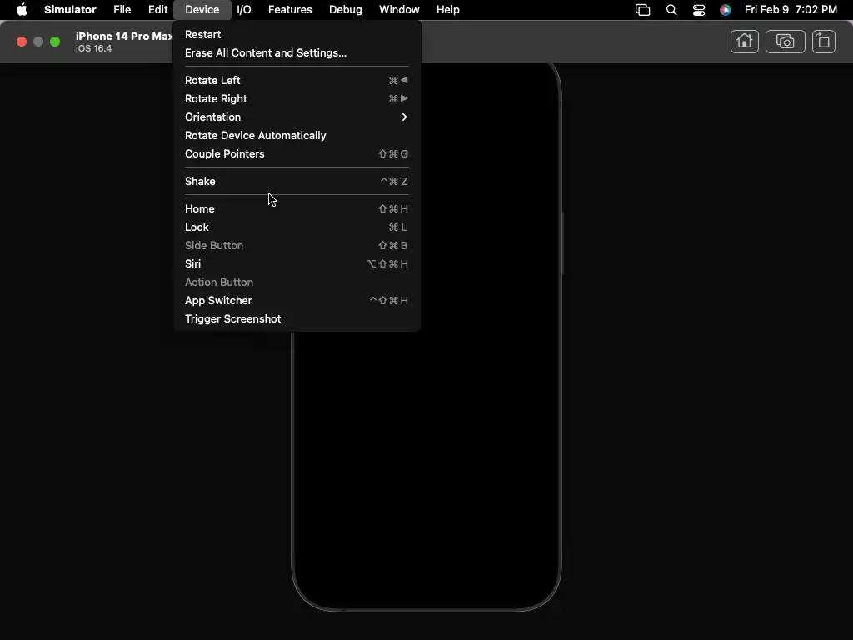Click the Home button icon in Simulator toolbar
This screenshot has height=640, width=853.
[744, 42]
